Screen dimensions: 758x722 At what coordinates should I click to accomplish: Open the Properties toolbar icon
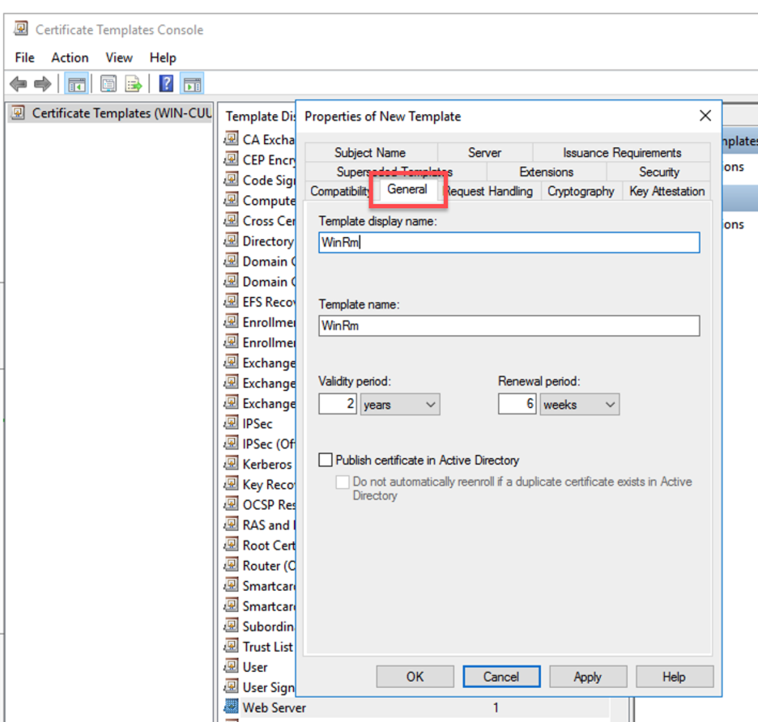(x=109, y=83)
